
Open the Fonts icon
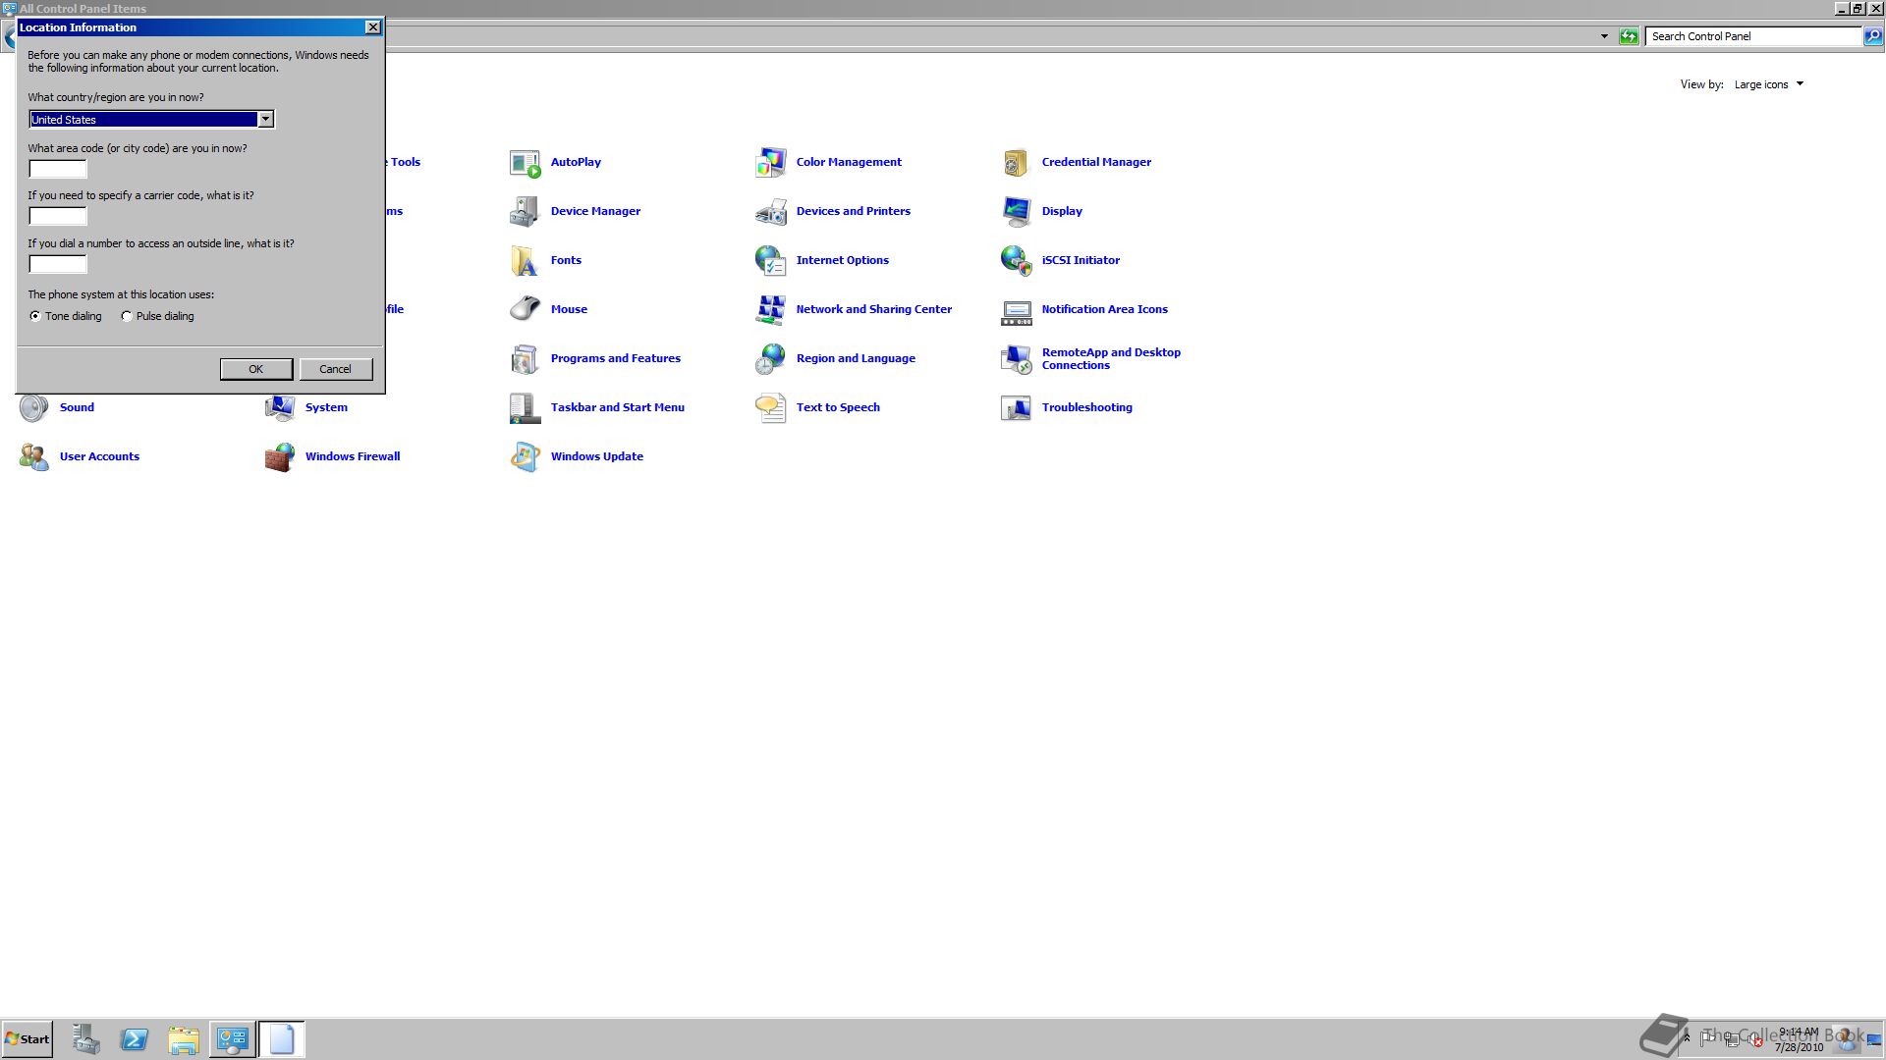tap(526, 261)
